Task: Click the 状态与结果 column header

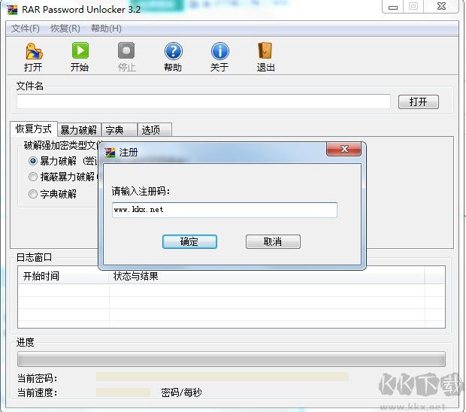Action: click(267, 276)
